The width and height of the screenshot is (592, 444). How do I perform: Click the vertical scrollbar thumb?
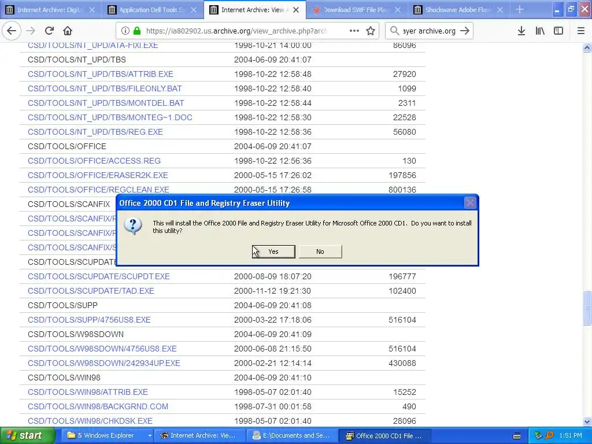(x=587, y=308)
